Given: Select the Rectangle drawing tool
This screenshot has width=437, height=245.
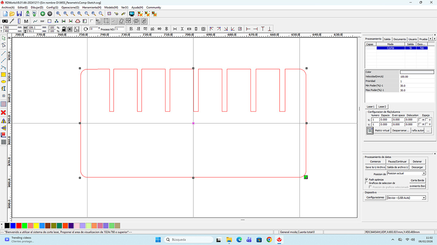Looking at the screenshot, I should 4,75.
